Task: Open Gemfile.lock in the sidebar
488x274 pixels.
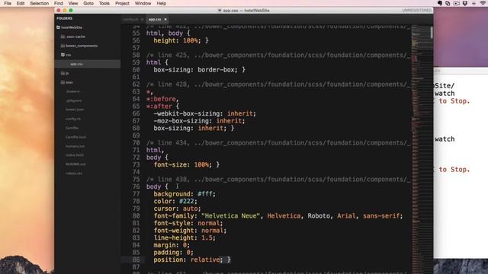Action: (75, 137)
